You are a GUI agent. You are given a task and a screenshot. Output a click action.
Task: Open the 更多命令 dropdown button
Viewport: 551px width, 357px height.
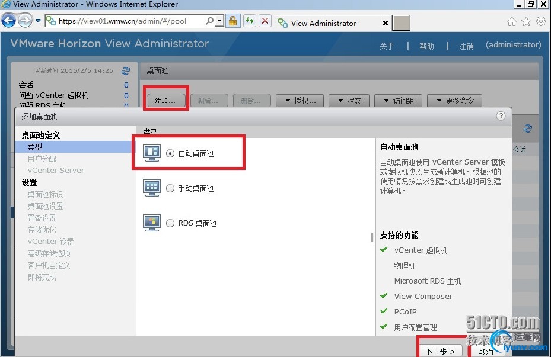(x=454, y=101)
